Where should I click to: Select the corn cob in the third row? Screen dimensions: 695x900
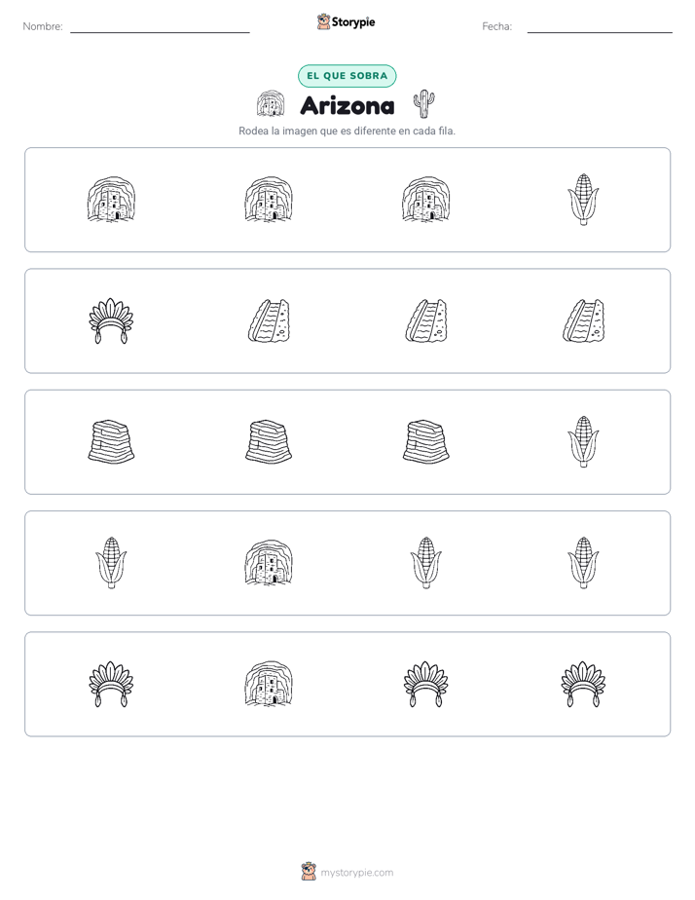pos(583,442)
